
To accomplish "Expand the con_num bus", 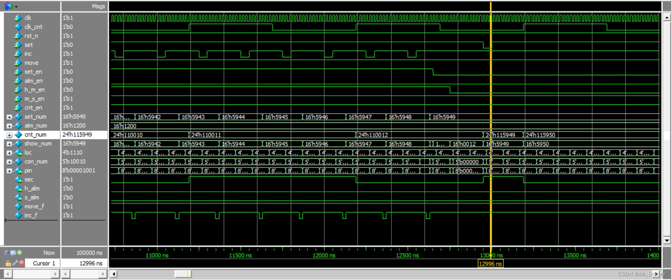I will [x=9, y=162].
